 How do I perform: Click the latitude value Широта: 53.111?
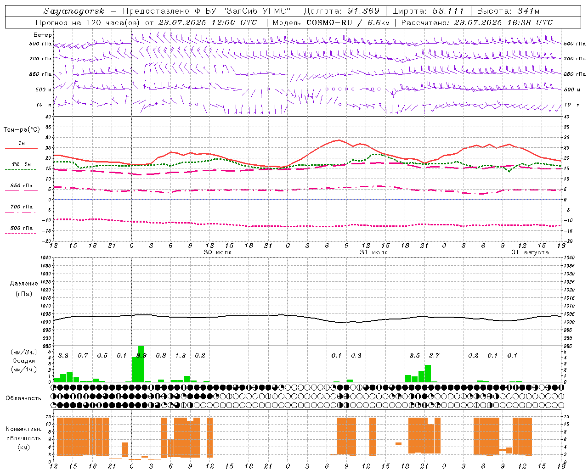pos(428,11)
